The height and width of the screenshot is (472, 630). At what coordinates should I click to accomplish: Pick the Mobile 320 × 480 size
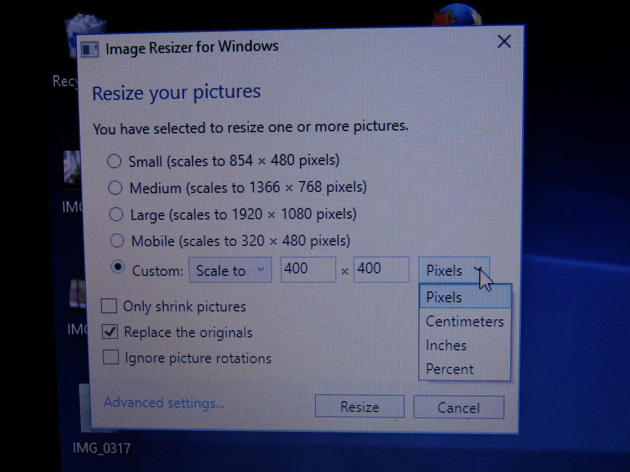click(117, 241)
